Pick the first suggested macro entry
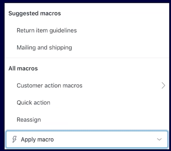171x151 pixels. 87,30
